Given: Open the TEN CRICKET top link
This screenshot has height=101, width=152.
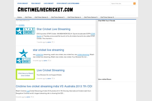Looking at the screenshot, I should pyautogui.click(x=36, y=3).
